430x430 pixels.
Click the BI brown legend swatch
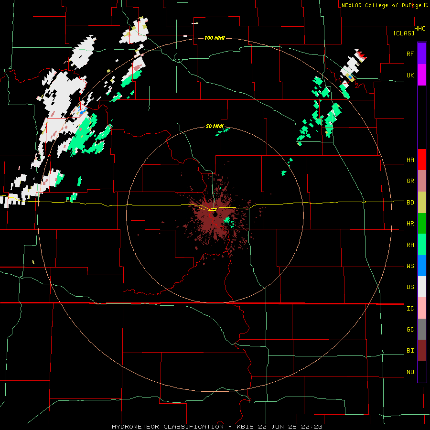[x=422, y=351]
